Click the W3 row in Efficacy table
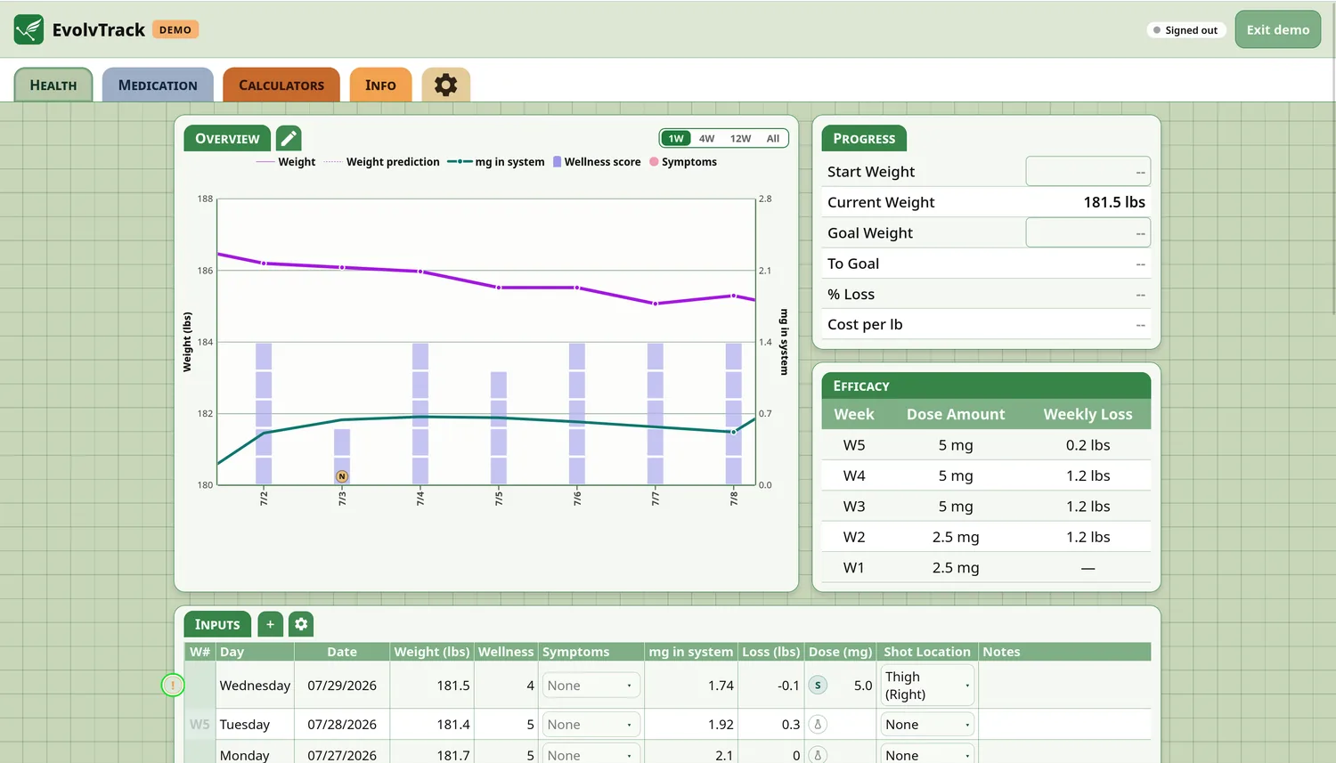Viewport: 1336px width, 763px height. (986, 506)
